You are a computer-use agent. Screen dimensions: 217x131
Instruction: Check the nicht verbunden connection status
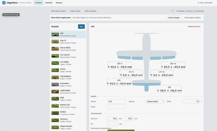(205, 3)
